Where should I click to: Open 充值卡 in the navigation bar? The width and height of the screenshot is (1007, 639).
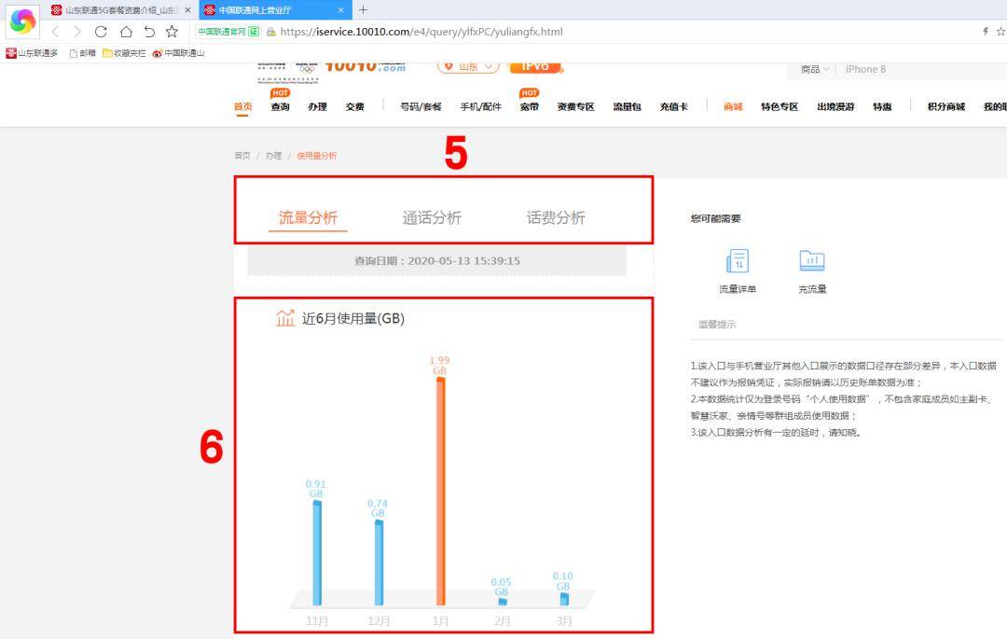click(674, 106)
